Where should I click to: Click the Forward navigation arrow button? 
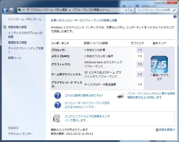tap(11, 10)
